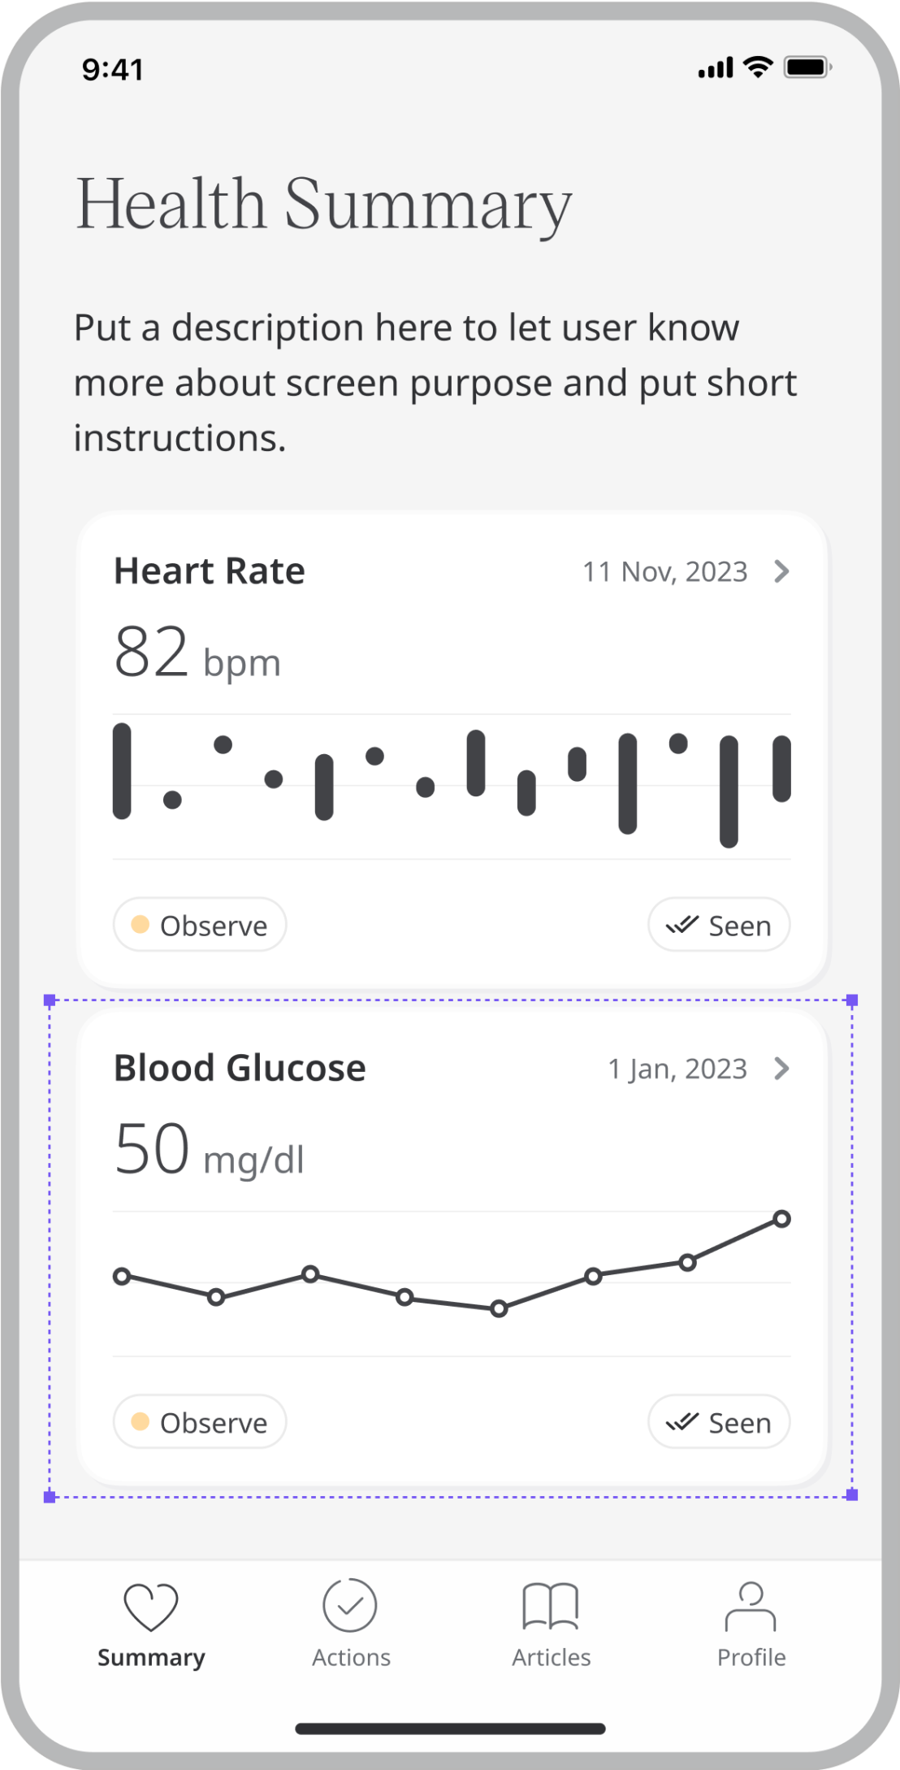Click the double-check icon in Heart Rate card
900x1770 pixels.
681,925
